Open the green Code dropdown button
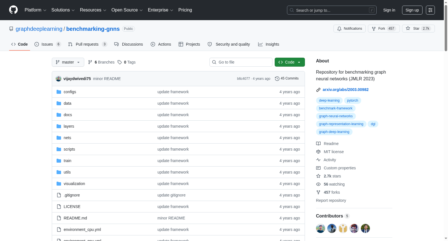The width and height of the screenshot is (448, 241). 290,62
